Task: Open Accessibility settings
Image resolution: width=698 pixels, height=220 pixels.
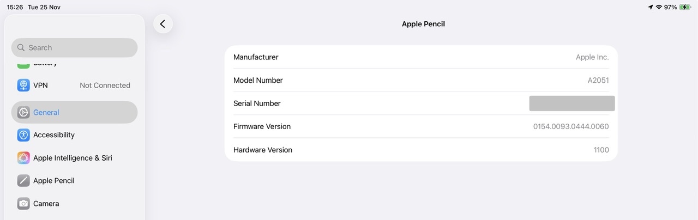Action: click(54, 135)
